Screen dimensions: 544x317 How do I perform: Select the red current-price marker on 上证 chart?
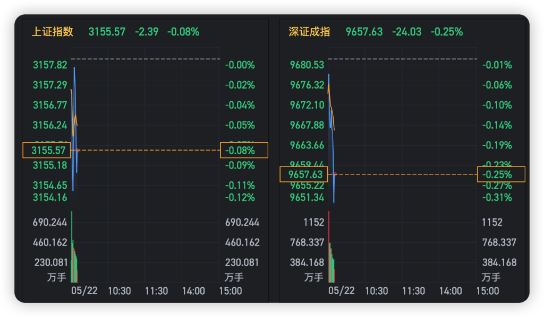[78, 150]
